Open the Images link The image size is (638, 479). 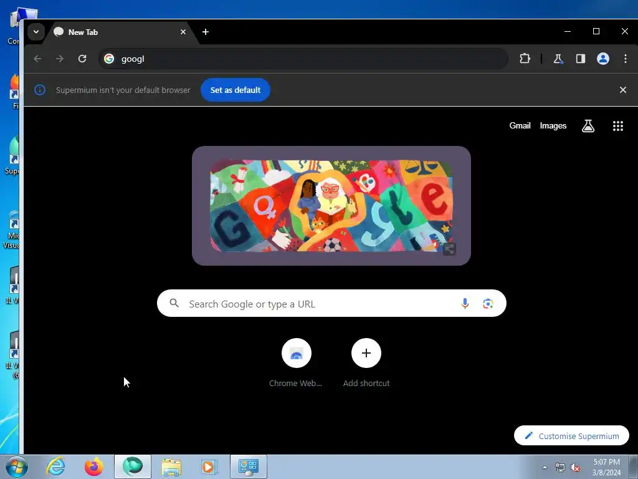point(553,126)
